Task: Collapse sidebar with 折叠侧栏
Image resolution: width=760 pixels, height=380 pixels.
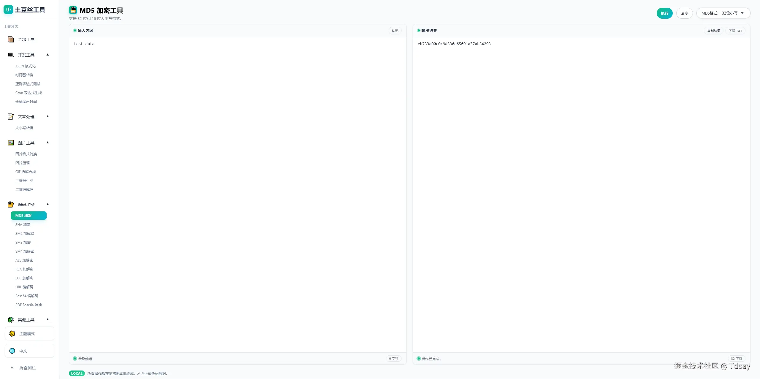Action: [24, 368]
